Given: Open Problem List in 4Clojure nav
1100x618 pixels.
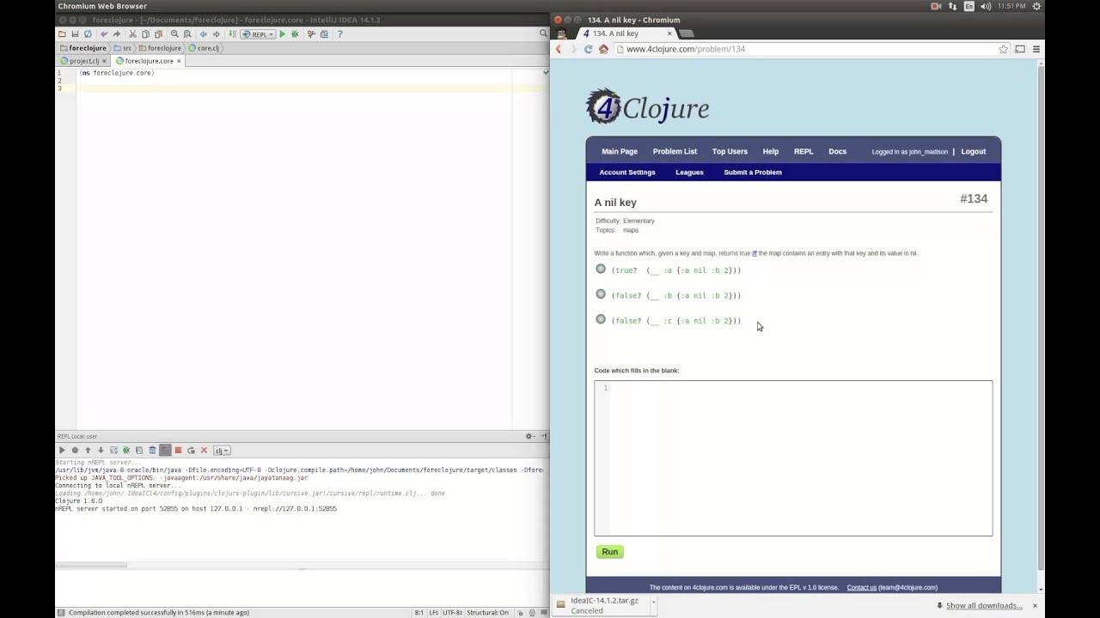Looking at the screenshot, I should coord(675,152).
